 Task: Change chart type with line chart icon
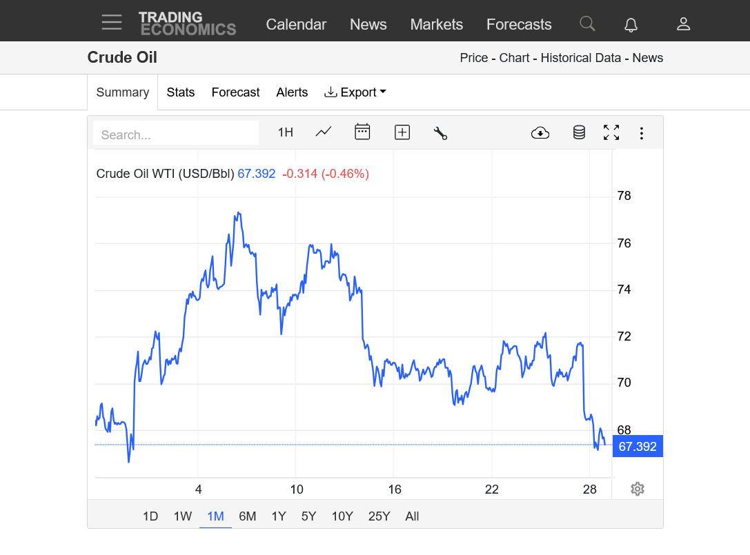point(323,132)
